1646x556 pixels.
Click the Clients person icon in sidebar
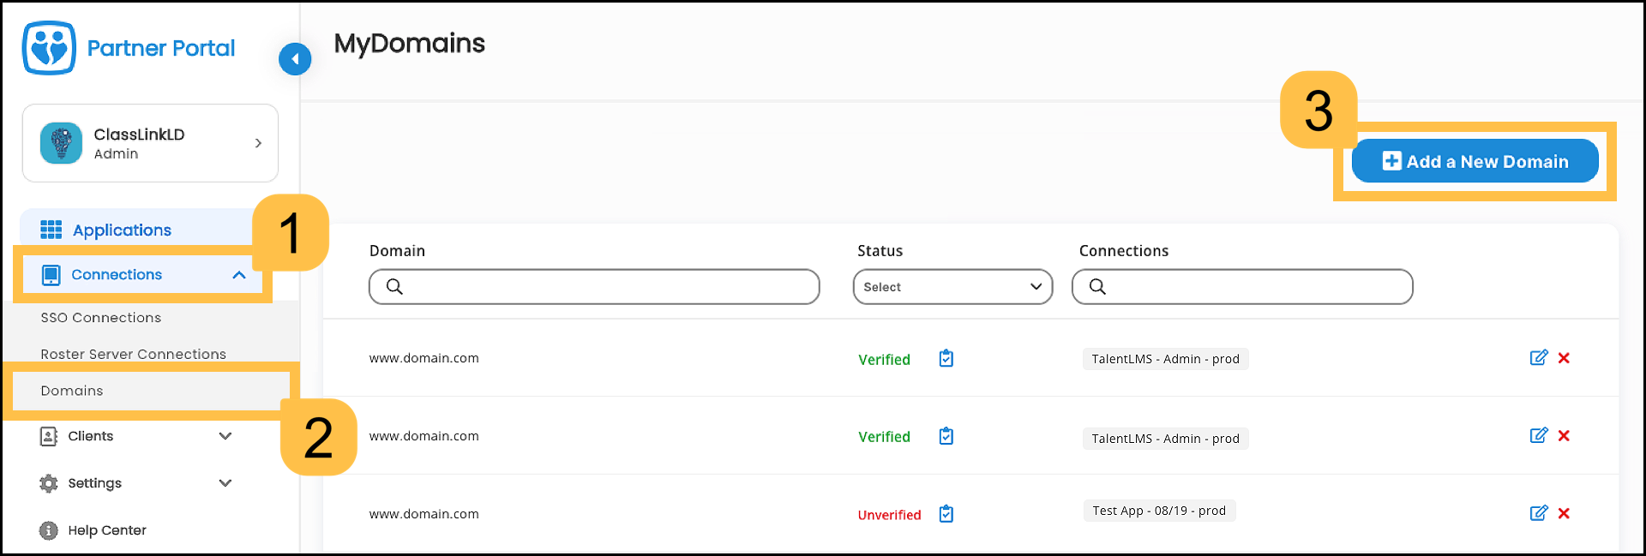[x=49, y=435]
